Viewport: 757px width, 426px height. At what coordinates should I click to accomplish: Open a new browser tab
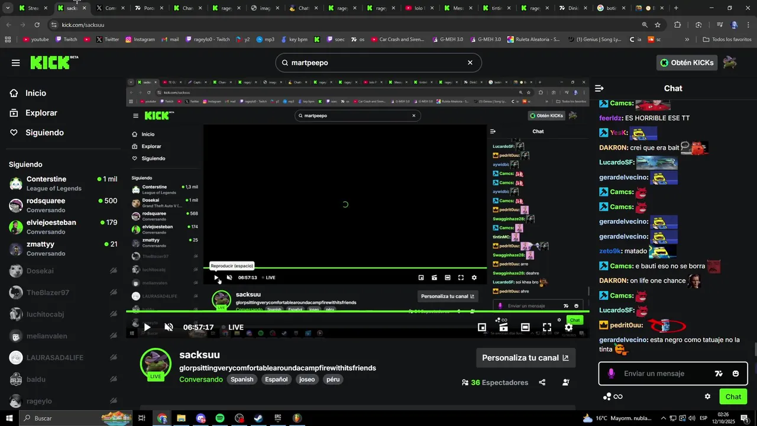coord(676,8)
